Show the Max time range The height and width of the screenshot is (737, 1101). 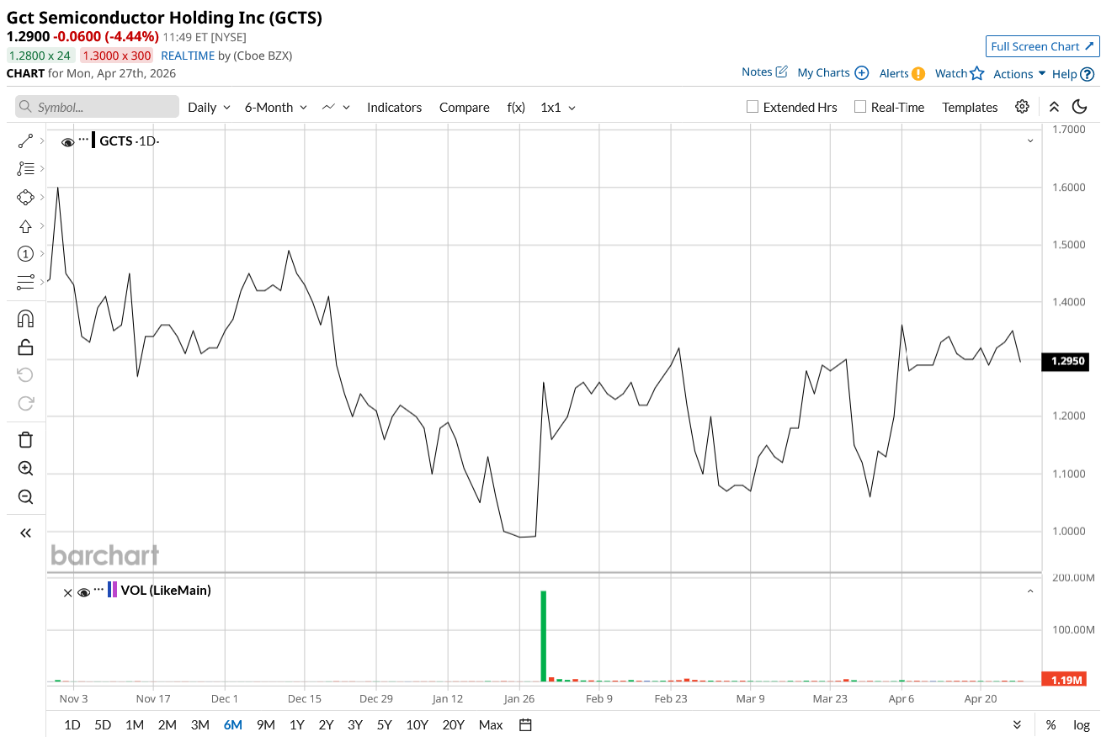[x=491, y=724]
